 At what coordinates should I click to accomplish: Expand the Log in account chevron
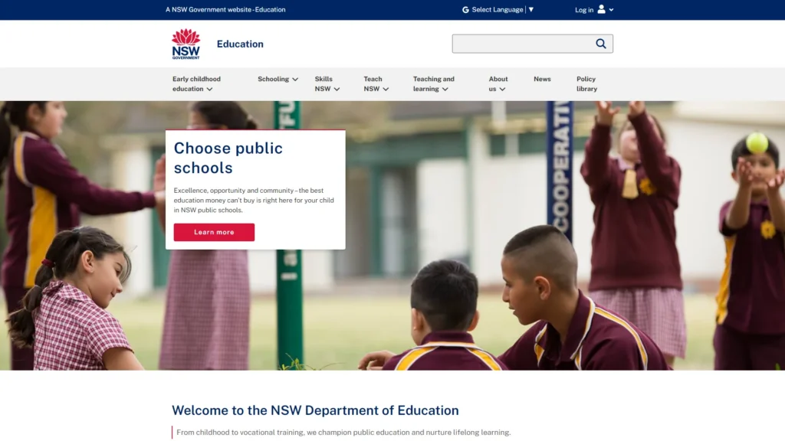tap(611, 10)
